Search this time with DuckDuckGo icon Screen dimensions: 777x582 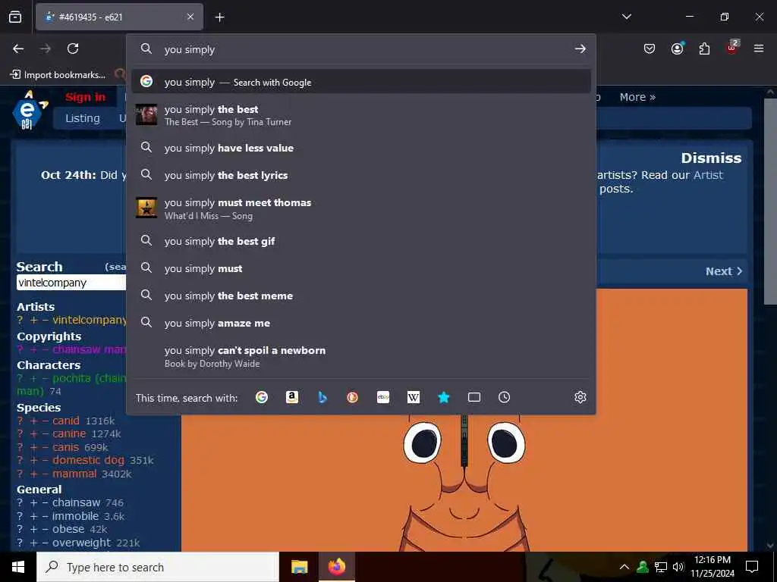[352, 397]
